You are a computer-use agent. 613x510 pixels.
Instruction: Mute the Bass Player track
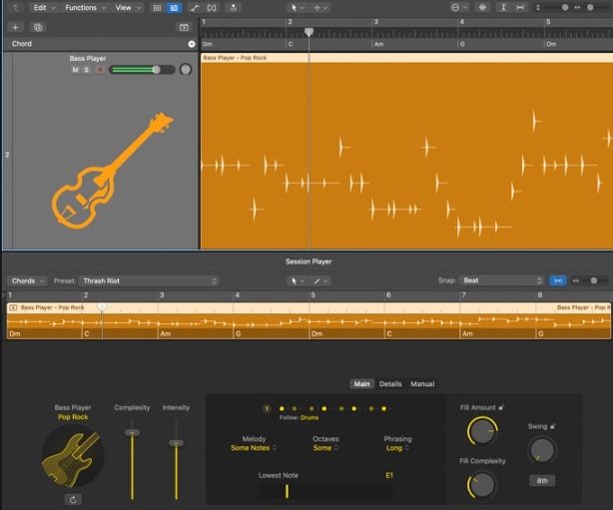tap(75, 70)
